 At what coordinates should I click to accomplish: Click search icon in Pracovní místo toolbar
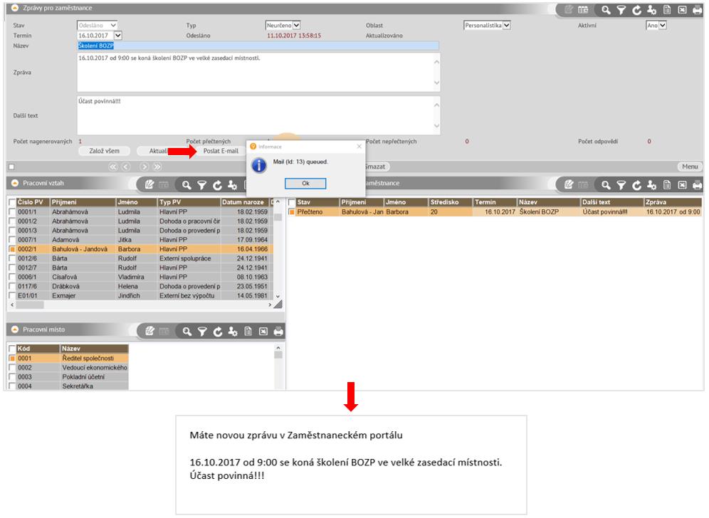point(187,332)
